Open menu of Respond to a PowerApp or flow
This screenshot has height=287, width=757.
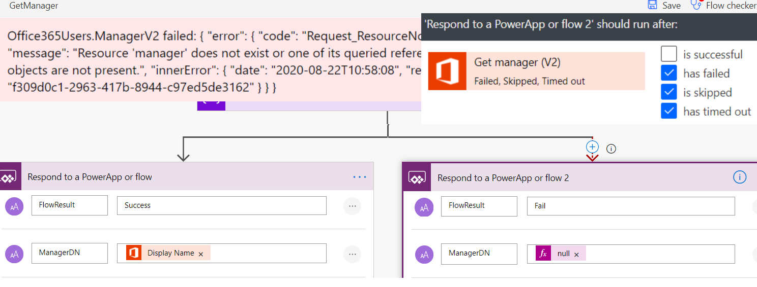pyautogui.click(x=360, y=177)
